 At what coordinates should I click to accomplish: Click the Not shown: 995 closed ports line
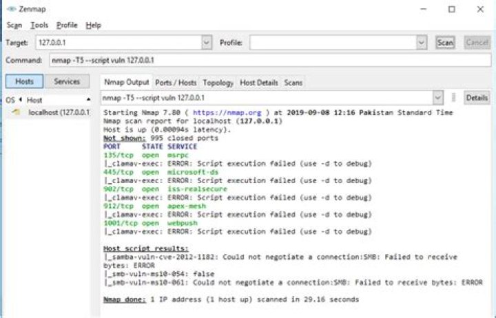[x=161, y=138]
